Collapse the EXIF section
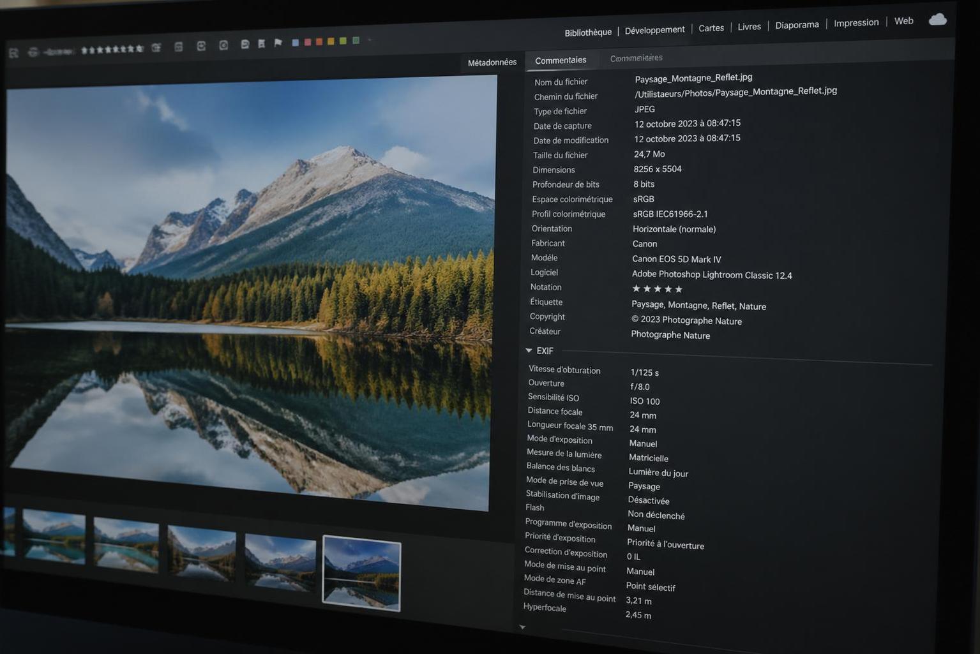Image resolution: width=980 pixels, height=654 pixels. [x=529, y=350]
